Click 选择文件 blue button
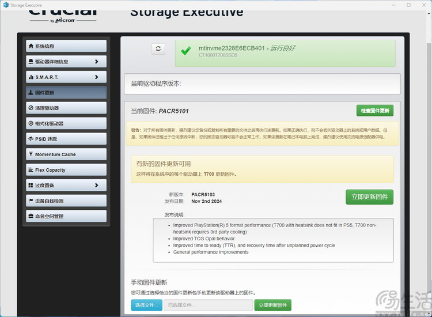Screen dimensions: 432x317 pos(146,305)
